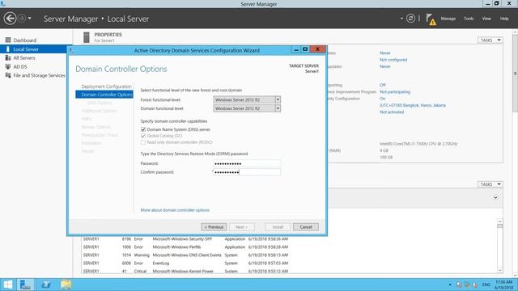Image resolution: width=518 pixels, height=291 pixels.
Task: Open the Events TASKS dropdown
Action: (490, 184)
